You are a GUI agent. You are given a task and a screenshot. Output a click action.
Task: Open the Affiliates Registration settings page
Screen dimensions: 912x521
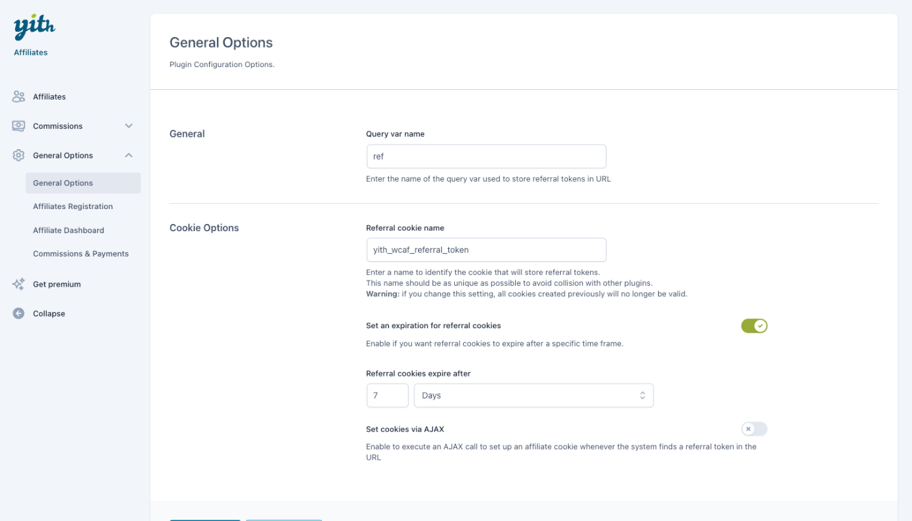click(73, 206)
